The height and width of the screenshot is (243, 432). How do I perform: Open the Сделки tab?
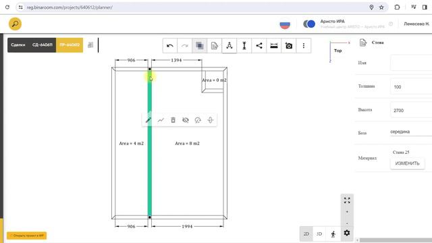18,45
